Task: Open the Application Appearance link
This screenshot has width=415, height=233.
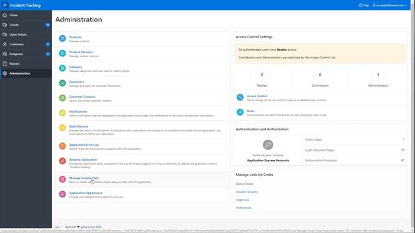Action: tap(86, 193)
